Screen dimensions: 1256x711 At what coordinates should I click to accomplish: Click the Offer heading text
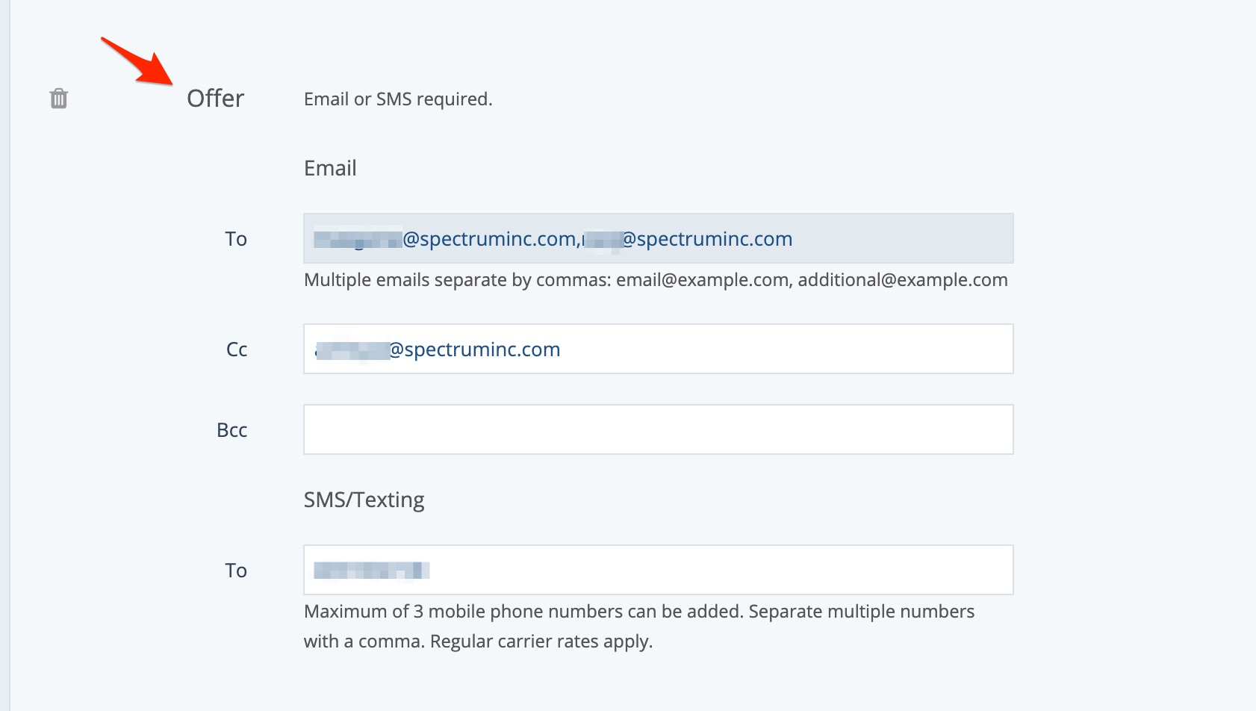[215, 99]
